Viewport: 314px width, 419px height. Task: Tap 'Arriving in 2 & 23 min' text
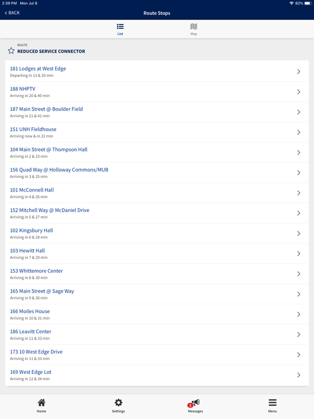tap(28, 157)
